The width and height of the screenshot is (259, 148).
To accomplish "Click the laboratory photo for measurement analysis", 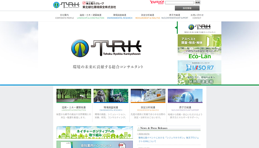I will [x=148, y=96].
